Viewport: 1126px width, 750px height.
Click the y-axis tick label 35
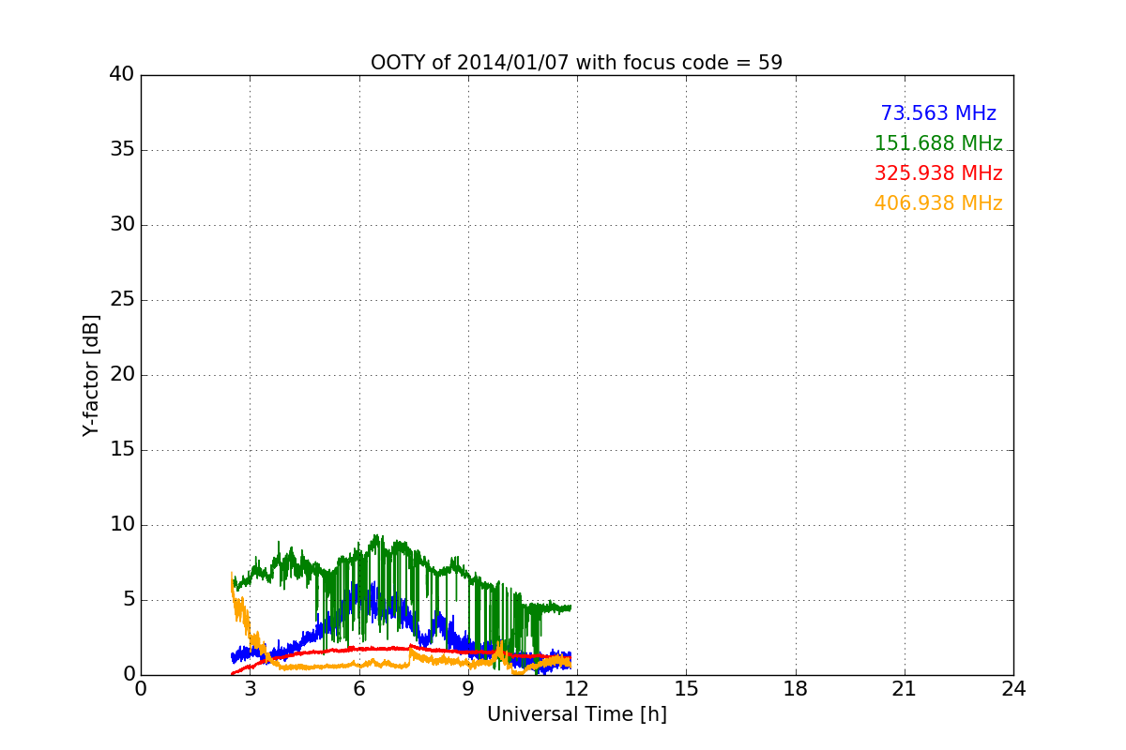(x=122, y=150)
